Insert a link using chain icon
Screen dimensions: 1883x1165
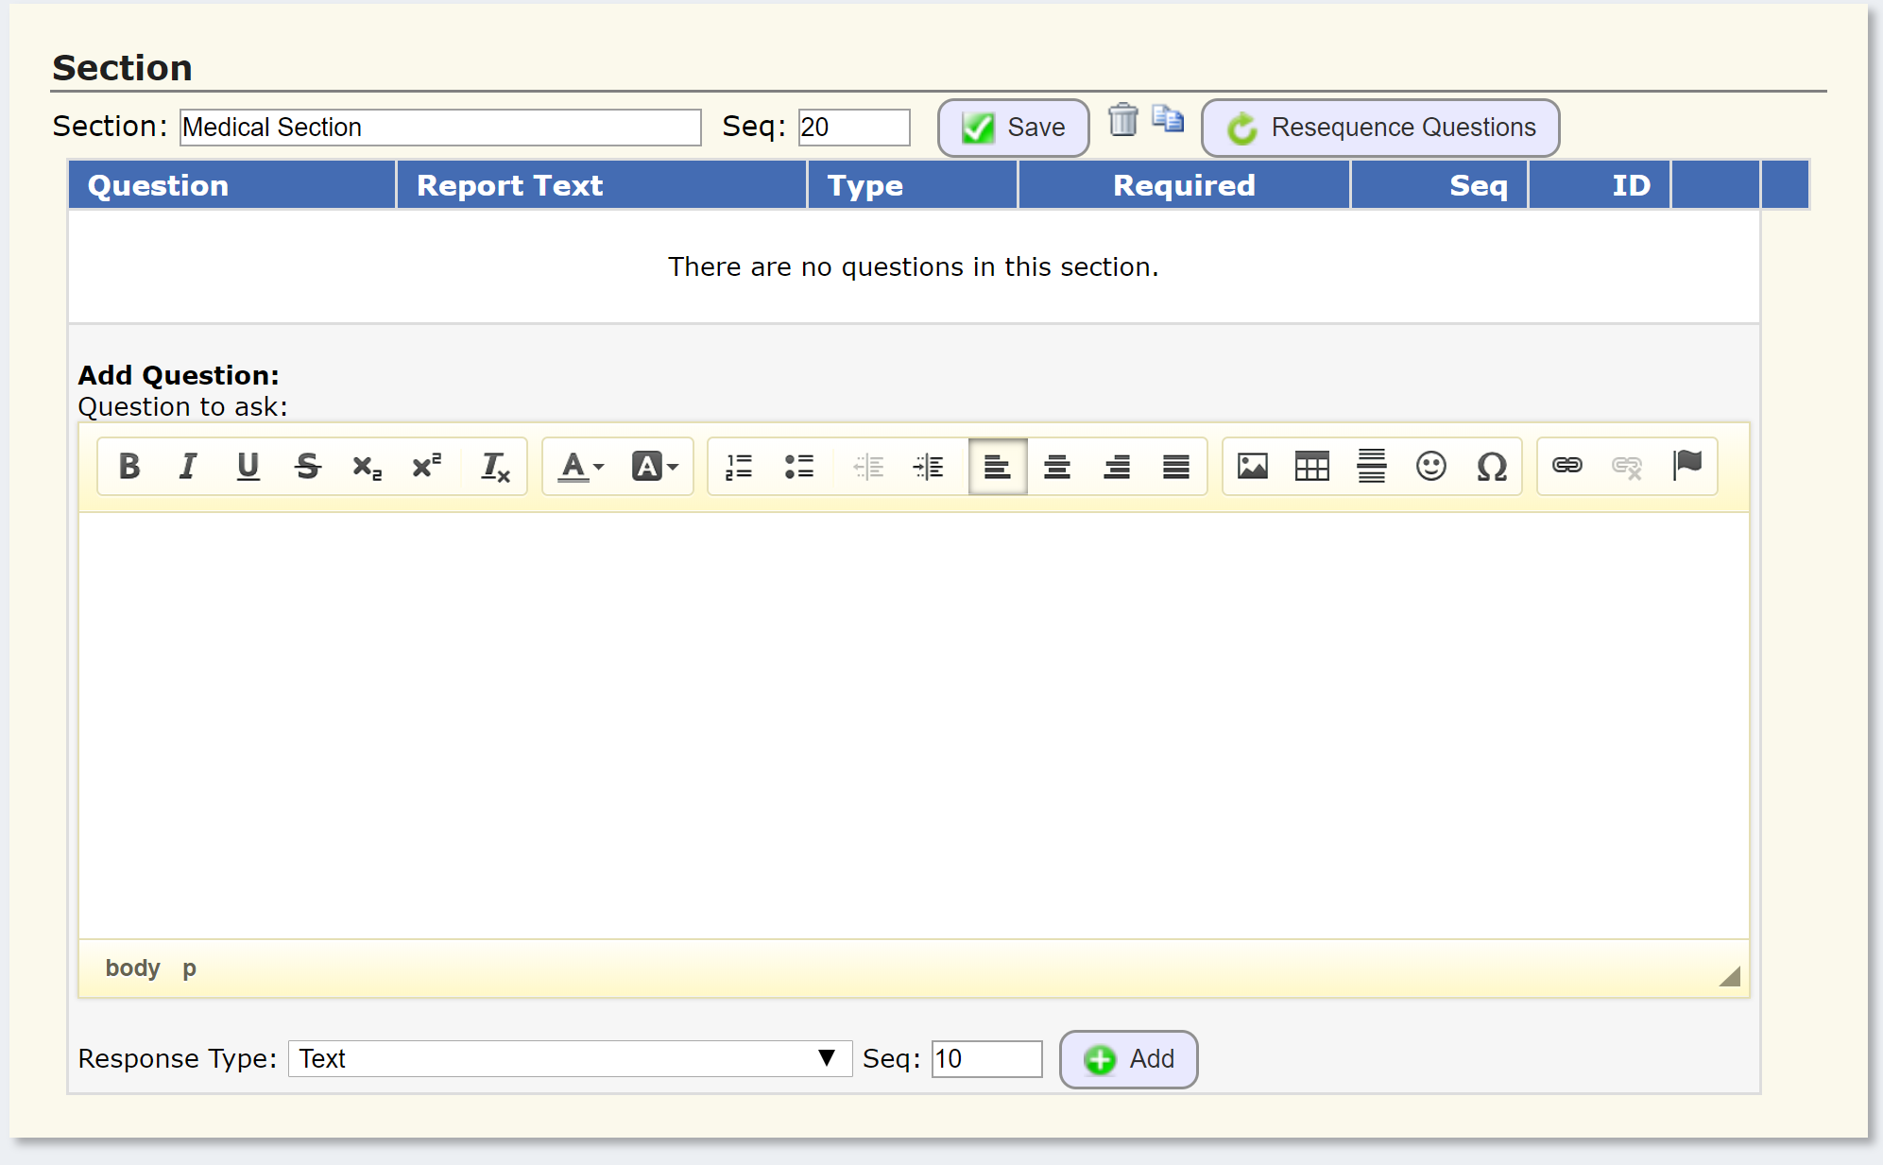pyautogui.click(x=1566, y=465)
